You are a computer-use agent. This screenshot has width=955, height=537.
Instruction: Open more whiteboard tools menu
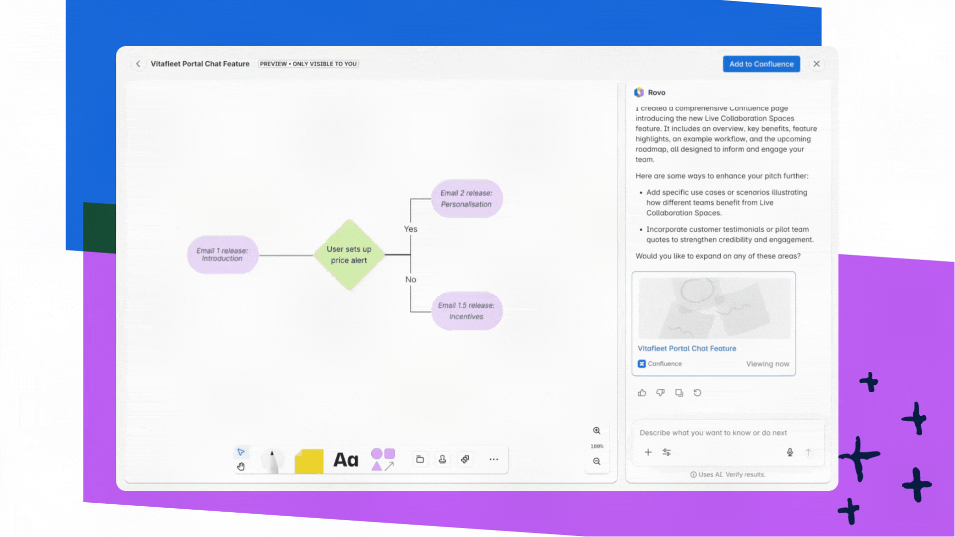(x=493, y=459)
